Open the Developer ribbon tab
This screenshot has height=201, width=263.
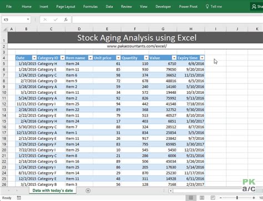pyautogui.click(x=163, y=7)
